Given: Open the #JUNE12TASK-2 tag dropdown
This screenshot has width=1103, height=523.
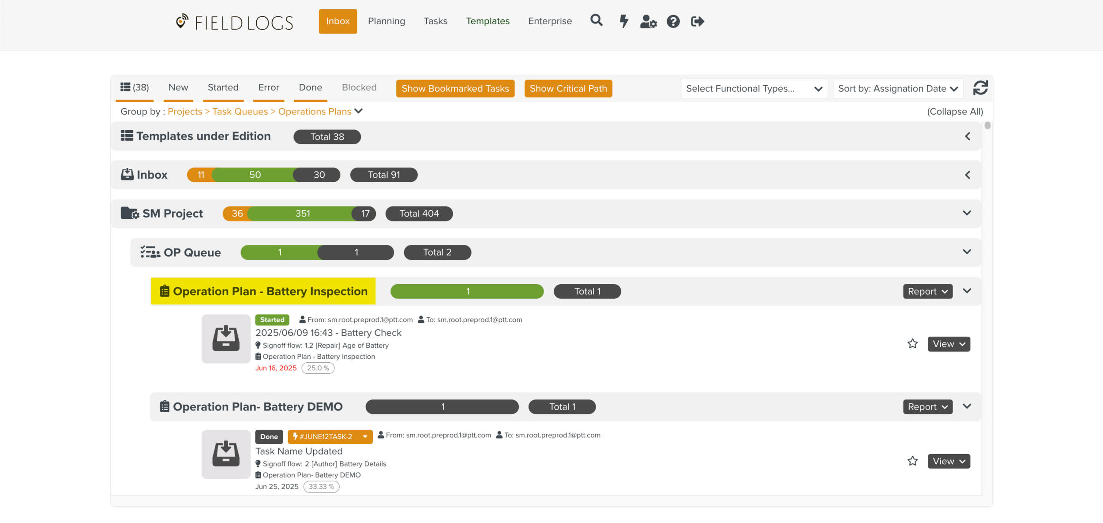Looking at the screenshot, I should 365,436.
